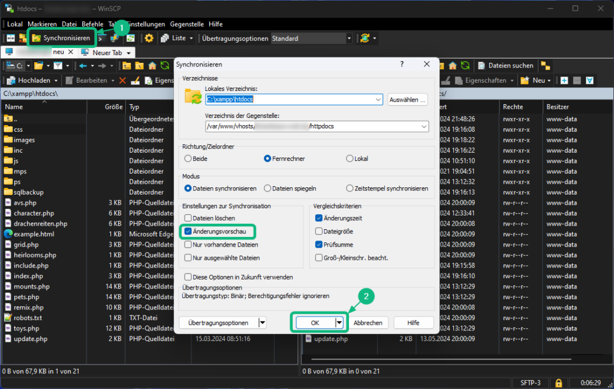Refresh the remote panel with green arrows
Image resolution: width=614 pixels, height=389 pixels.
[x=465, y=66]
